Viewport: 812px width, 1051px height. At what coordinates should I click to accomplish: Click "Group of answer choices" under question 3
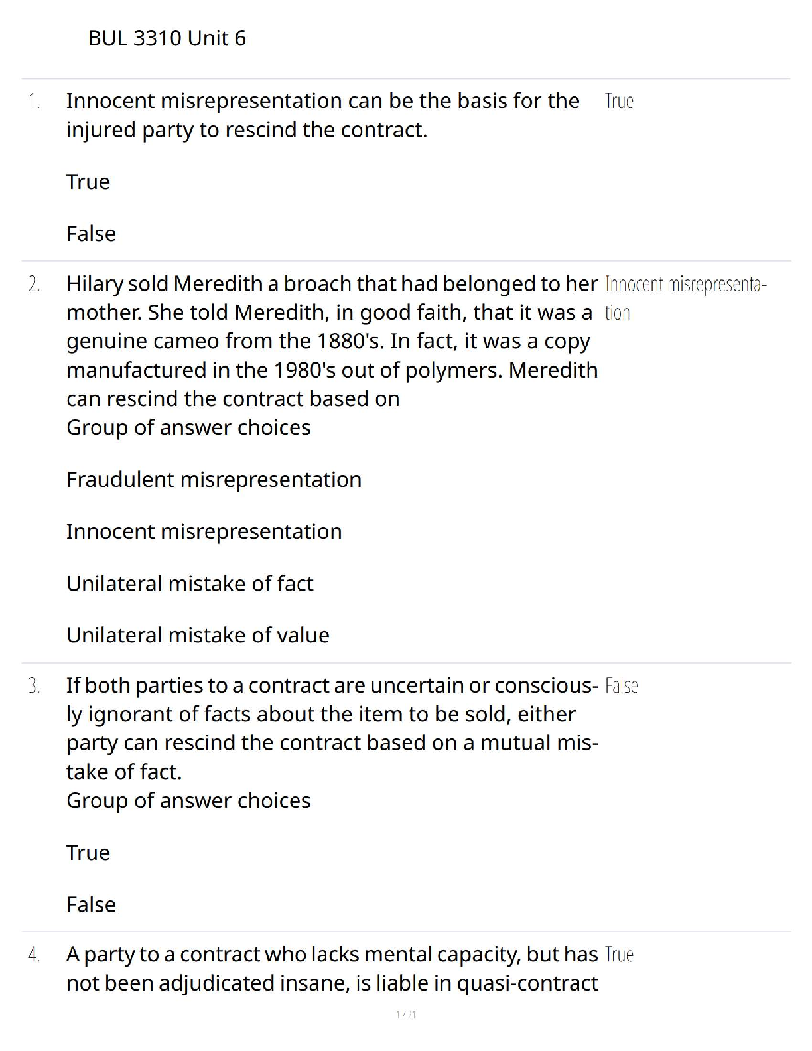pos(188,801)
